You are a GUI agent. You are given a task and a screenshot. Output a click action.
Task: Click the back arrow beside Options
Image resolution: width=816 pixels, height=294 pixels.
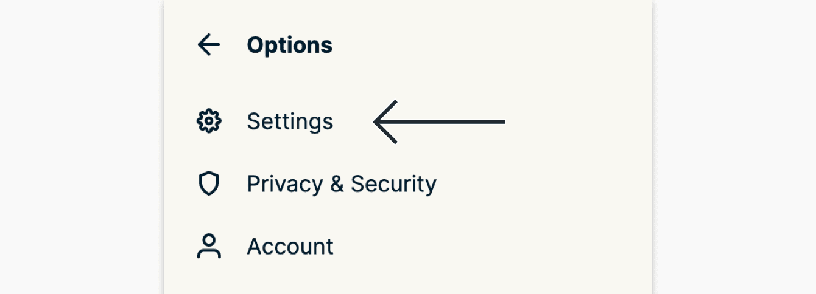click(209, 45)
